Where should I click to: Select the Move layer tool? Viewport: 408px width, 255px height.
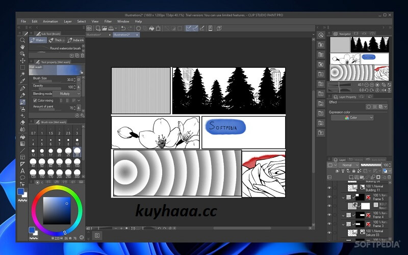[x=22, y=61]
